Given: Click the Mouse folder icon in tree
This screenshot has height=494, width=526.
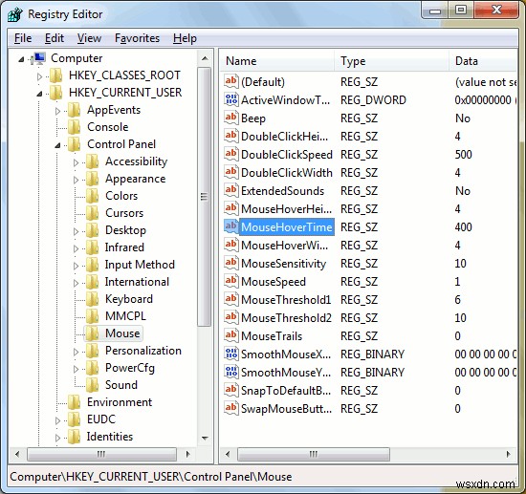Looking at the screenshot, I should tap(93, 333).
